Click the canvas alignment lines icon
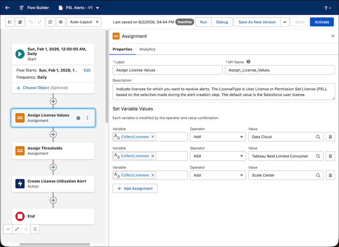The image size is (339, 247). coord(35,229)
